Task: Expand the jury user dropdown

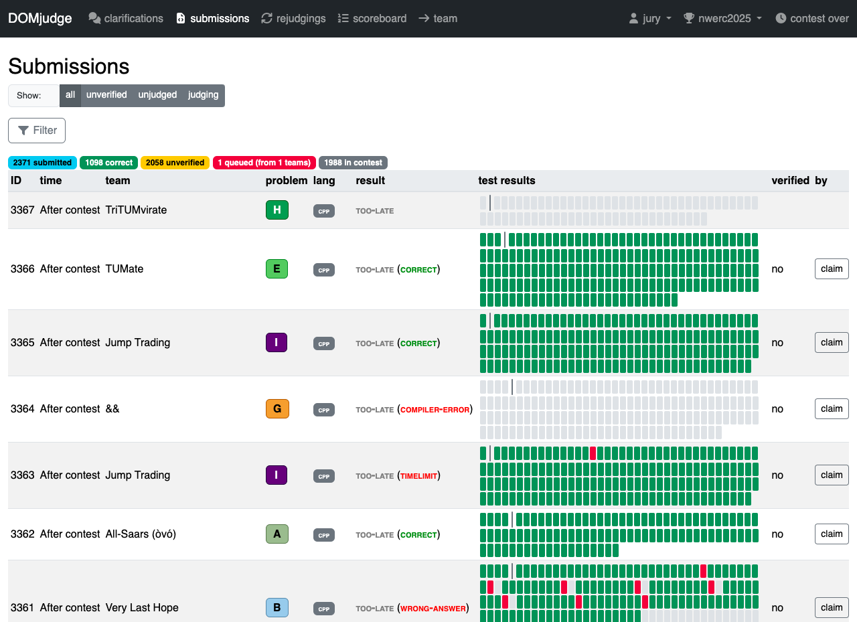Action: tap(650, 19)
